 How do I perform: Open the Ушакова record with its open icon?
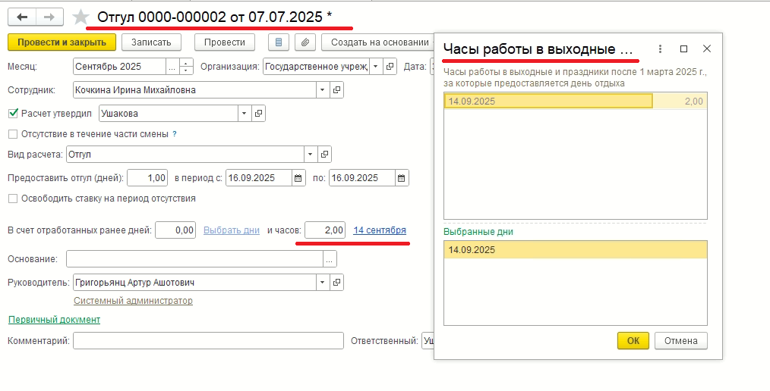(x=258, y=114)
